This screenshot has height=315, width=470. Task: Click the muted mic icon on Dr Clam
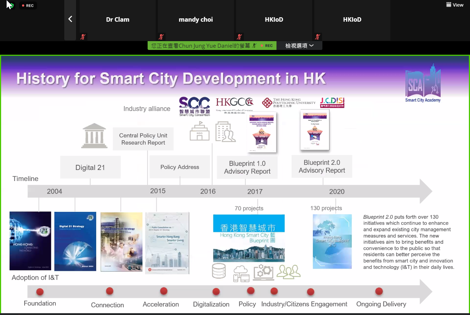pos(83,37)
